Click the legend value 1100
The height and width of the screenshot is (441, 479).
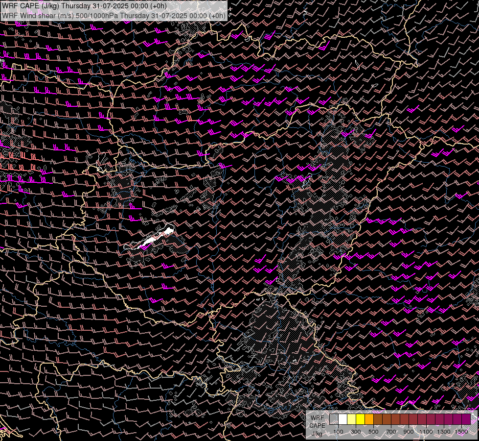[x=426, y=432]
